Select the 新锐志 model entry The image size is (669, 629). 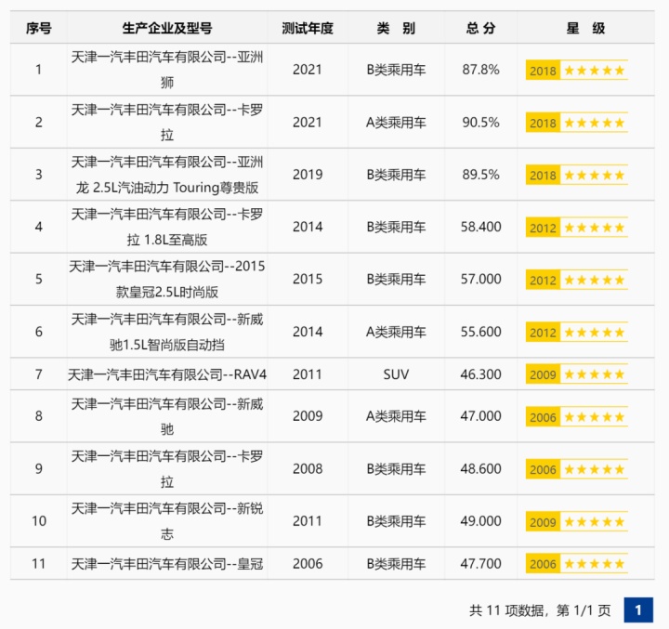coord(167,520)
